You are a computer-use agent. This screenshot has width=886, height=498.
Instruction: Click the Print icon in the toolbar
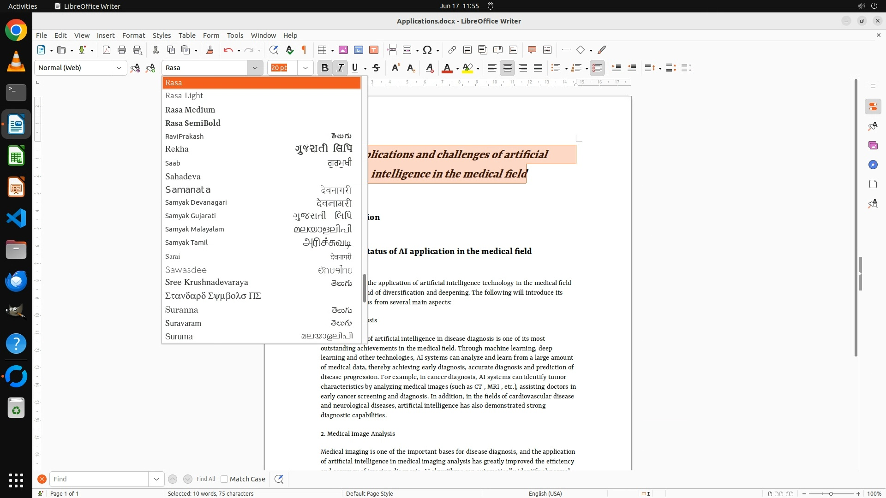[122, 50]
